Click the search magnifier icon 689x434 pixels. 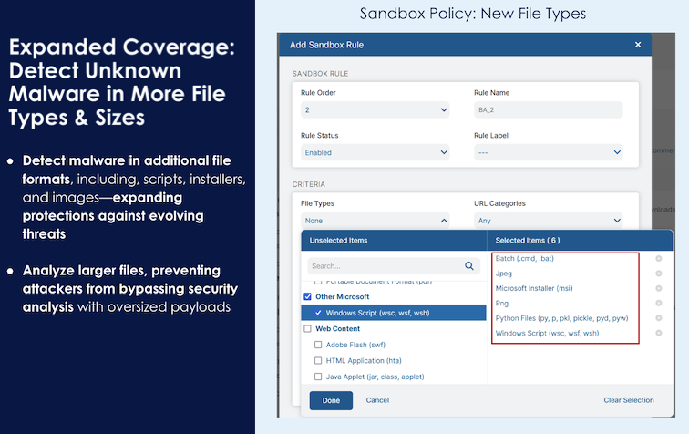469,266
